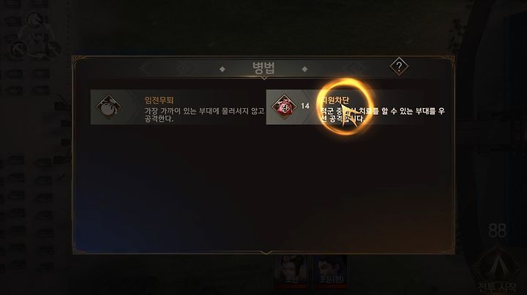The image size is (527, 295).
Task: Select the 임전무퇴 tactic icon
Action: tap(108, 107)
